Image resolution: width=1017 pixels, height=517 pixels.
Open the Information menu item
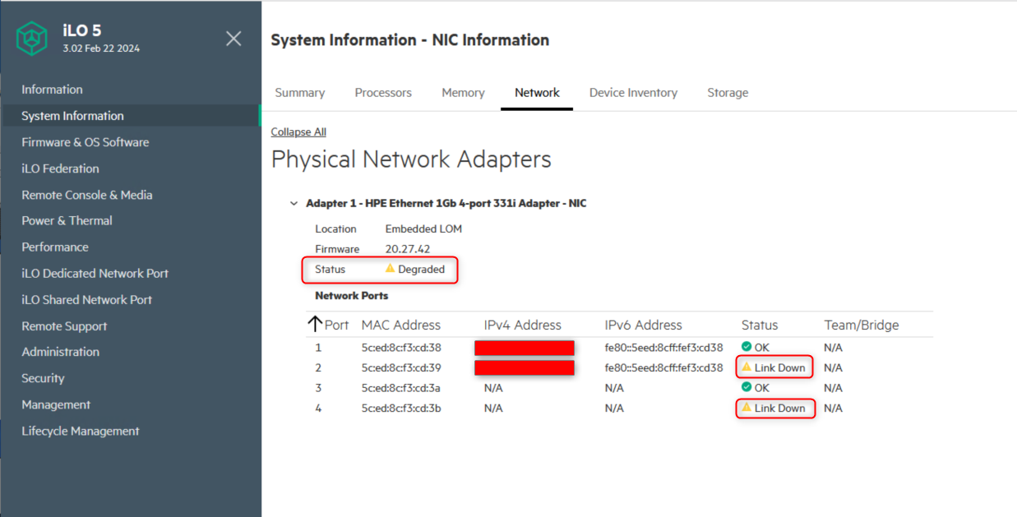coord(52,90)
